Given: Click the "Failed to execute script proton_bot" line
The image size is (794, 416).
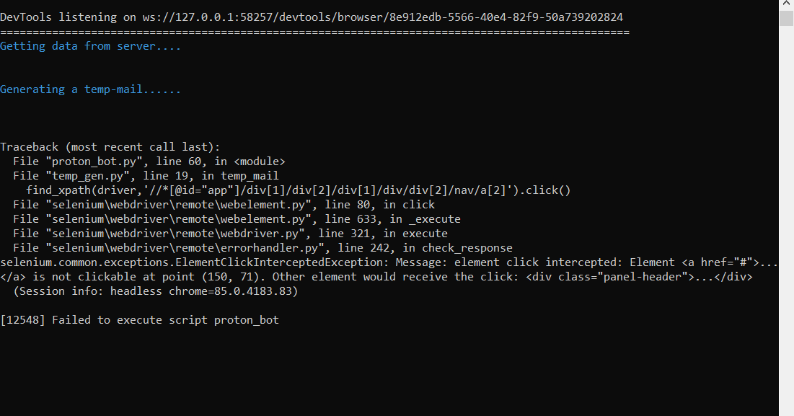Looking at the screenshot, I should point(139,320).
